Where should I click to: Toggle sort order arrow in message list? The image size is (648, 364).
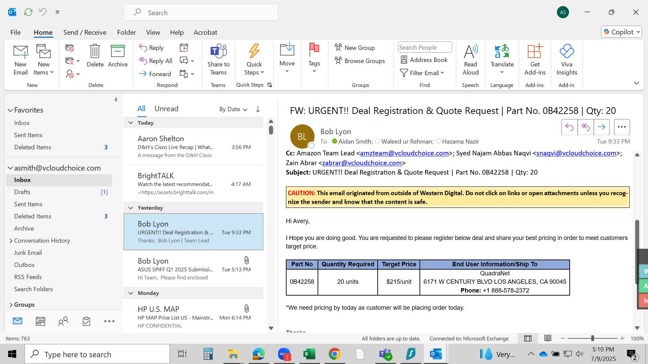258,109
